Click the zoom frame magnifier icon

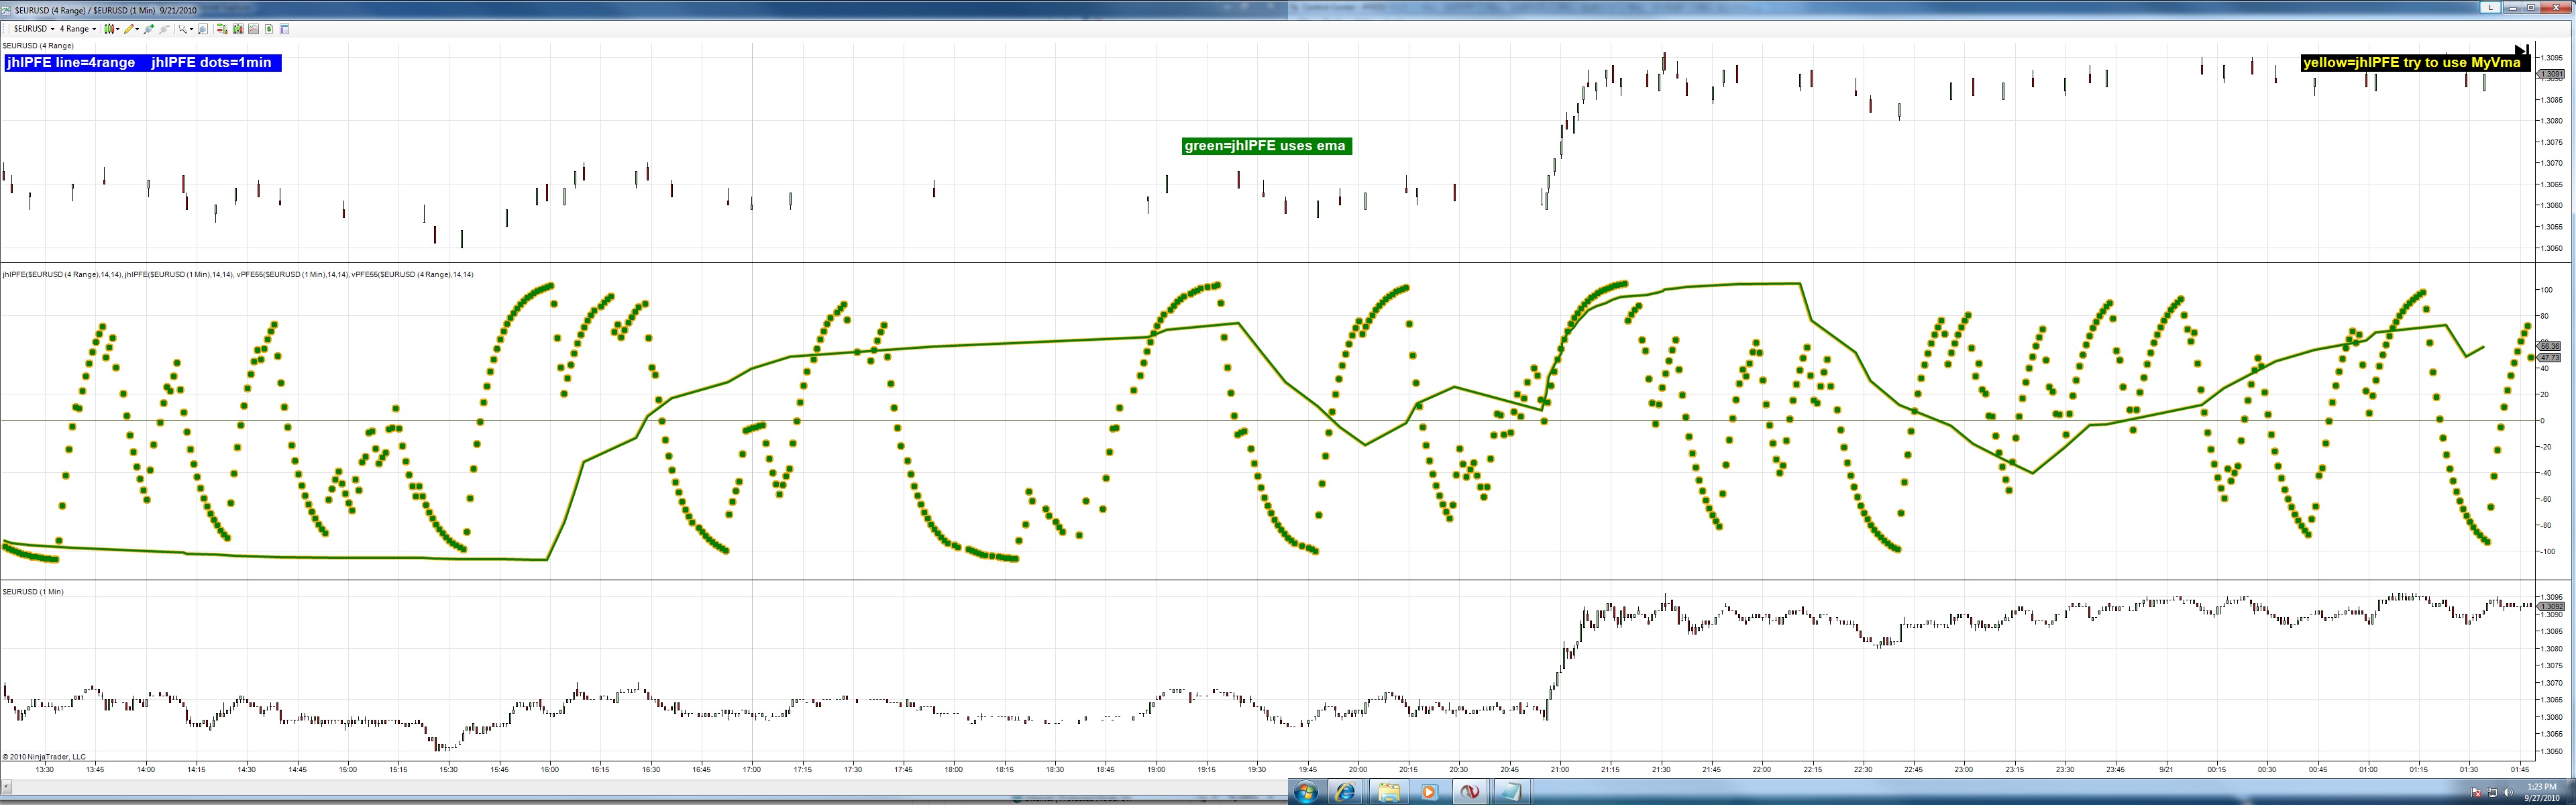click(x=203, y=29)
